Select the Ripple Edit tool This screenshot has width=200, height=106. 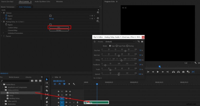point(47,87)
